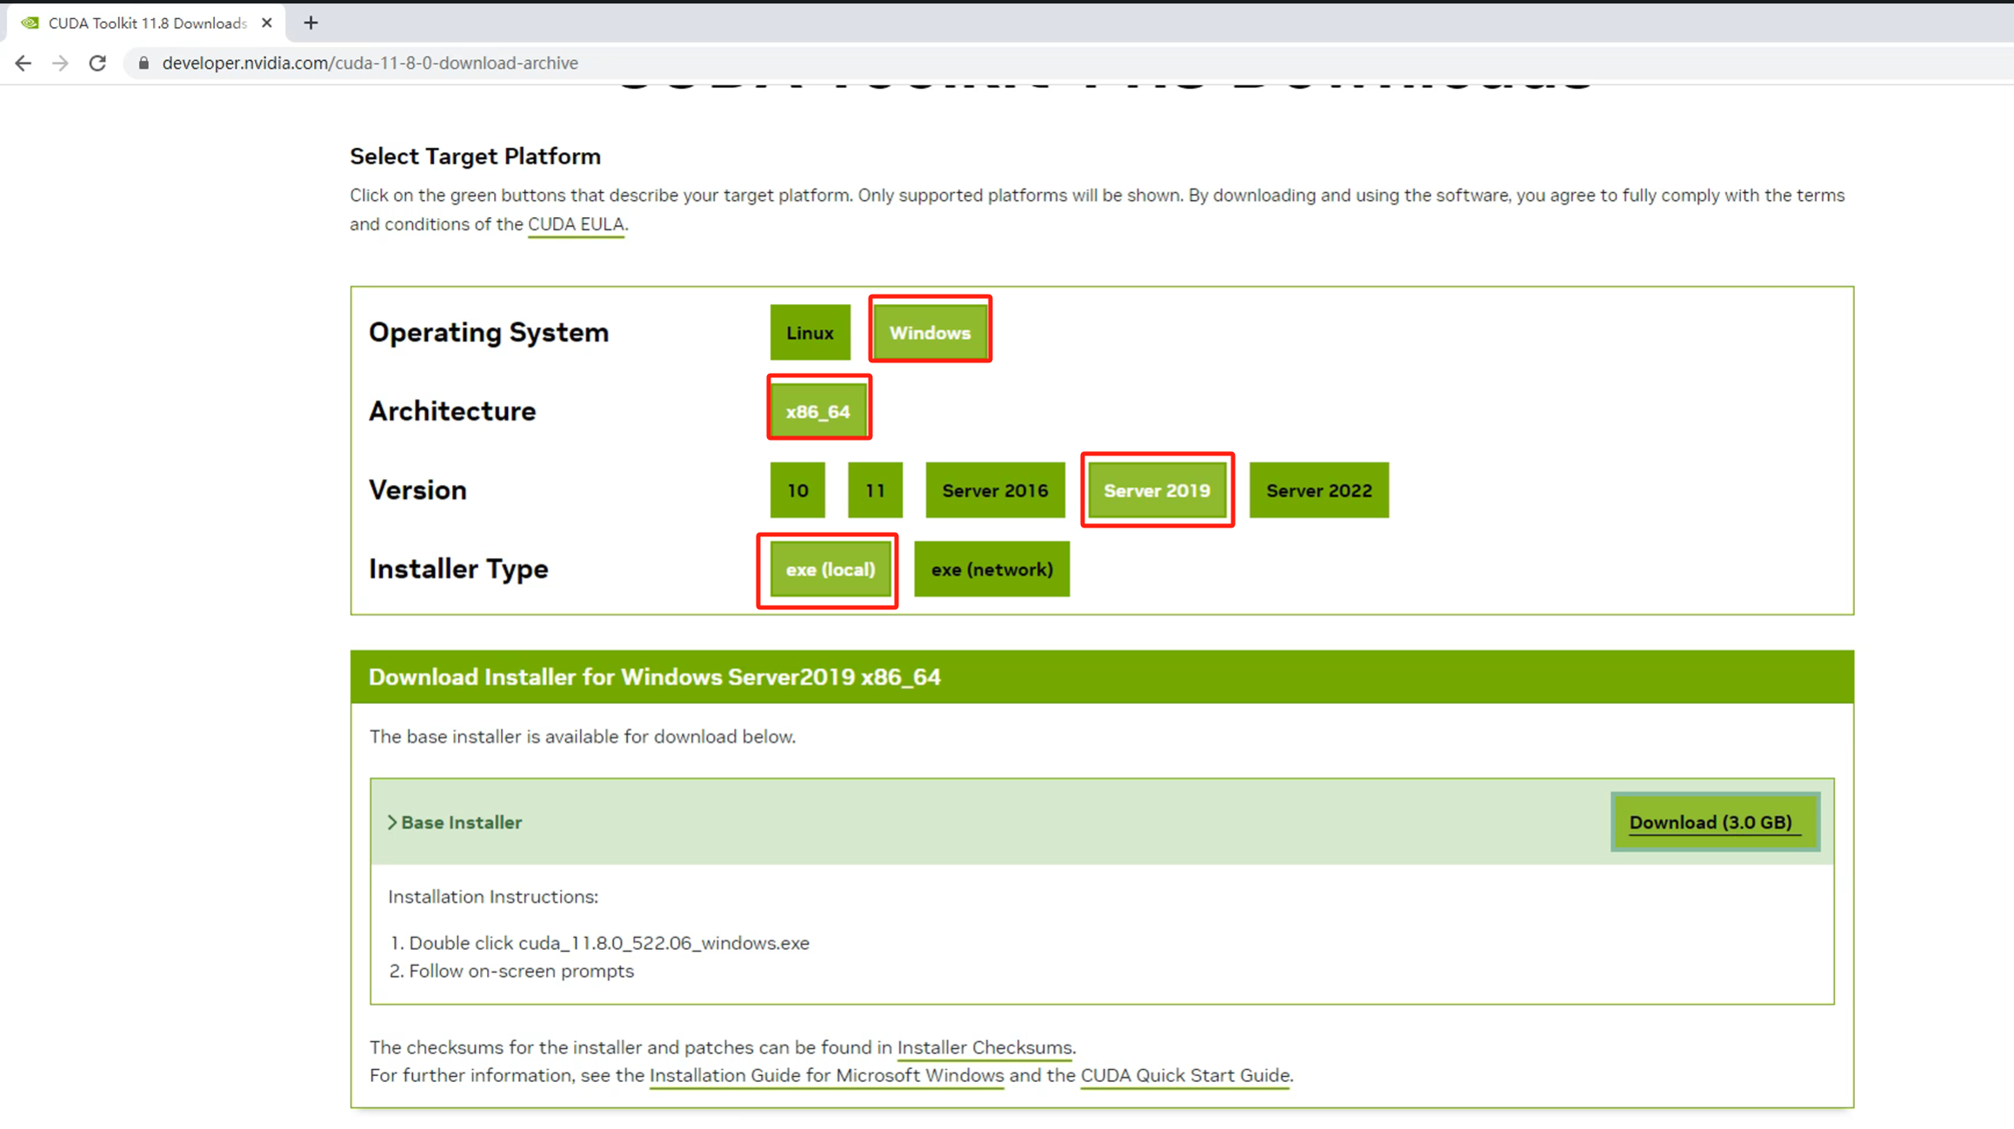Select Server 2016 version

(995, 490)
